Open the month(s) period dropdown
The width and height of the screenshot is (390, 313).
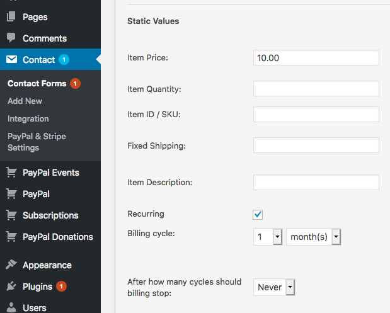pyautogui.click(x=313, y=237)
